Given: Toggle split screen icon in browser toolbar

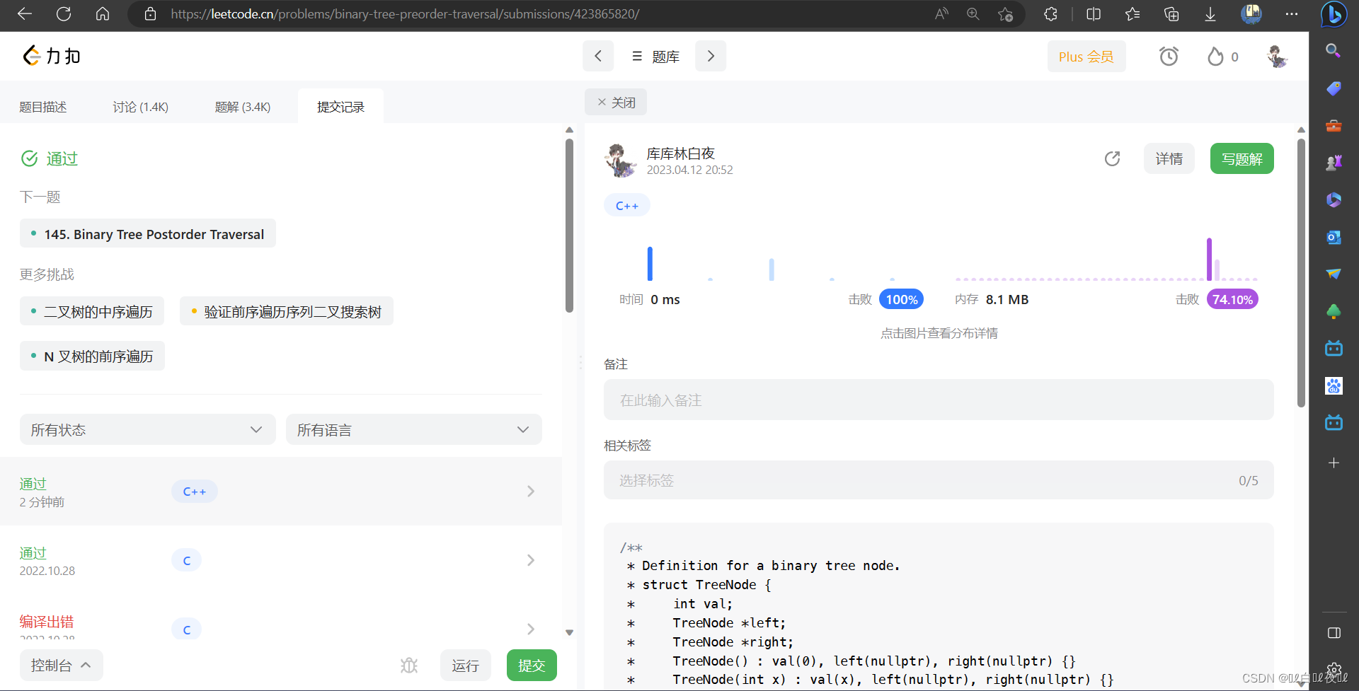Looking at the screenshot, I should point(1094,14).
